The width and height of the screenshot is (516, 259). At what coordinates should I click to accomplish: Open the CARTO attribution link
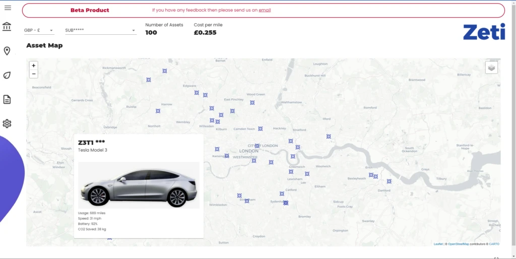pyautogui.click(x=494, y=244)
